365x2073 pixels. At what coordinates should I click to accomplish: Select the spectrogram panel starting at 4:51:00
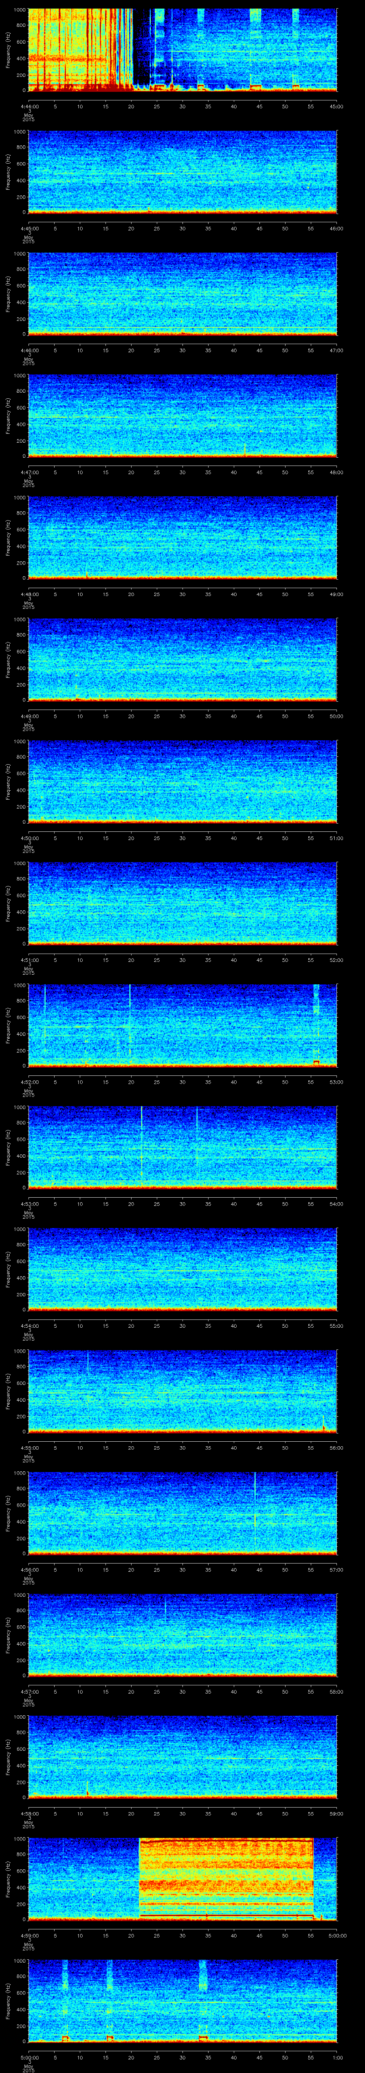(182, 903)
